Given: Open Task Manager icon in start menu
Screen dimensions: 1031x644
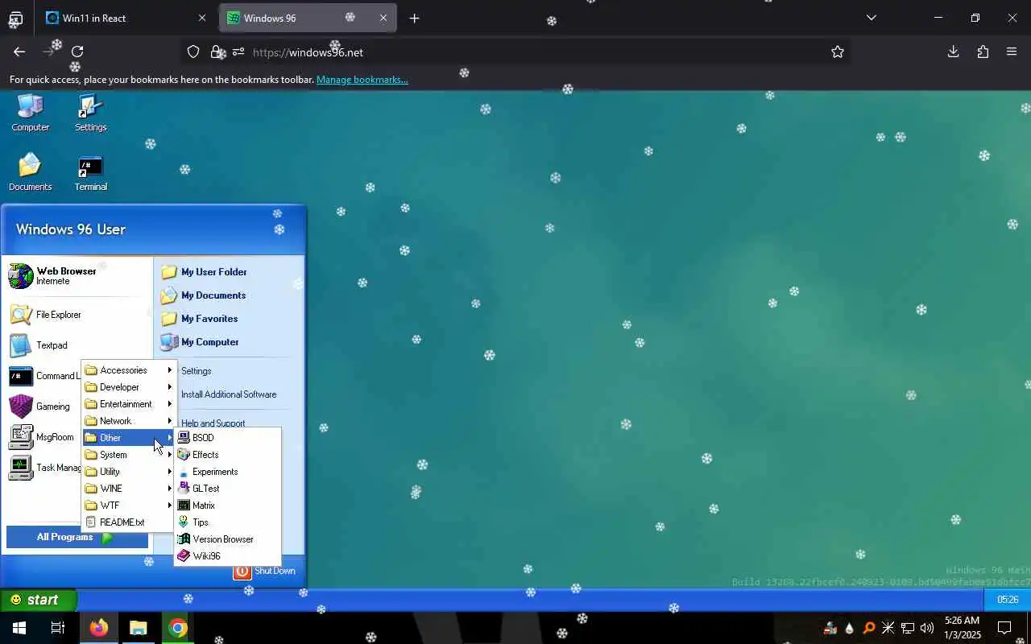Looking at the screenshot, I should (21, 468).
